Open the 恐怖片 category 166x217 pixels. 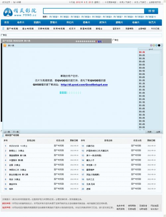coord(86,22)
